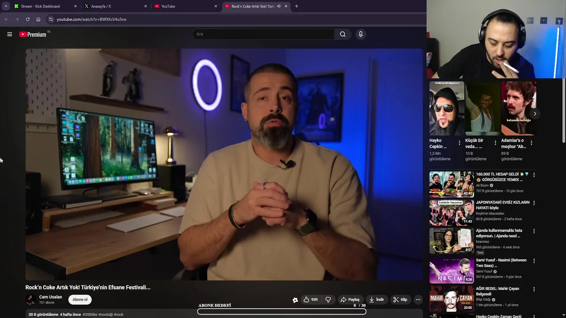Open Bilgi Otağı channel name

pyautogui.click(x=484, y=299)
